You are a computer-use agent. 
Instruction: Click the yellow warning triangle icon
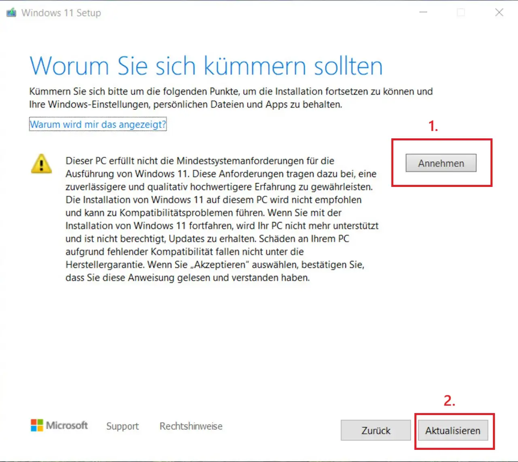(x=41, y=164)
